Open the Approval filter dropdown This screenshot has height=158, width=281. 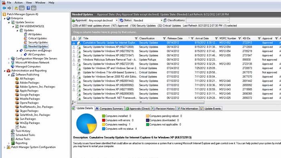coord(116,21)
